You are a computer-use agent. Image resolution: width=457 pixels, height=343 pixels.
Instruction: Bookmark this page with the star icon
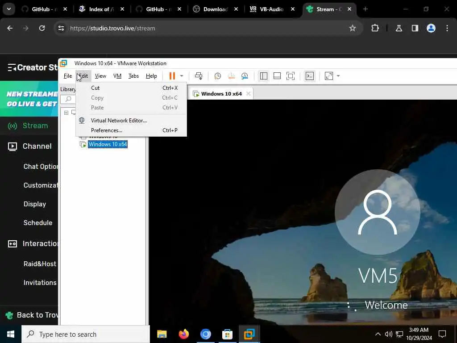353,28
